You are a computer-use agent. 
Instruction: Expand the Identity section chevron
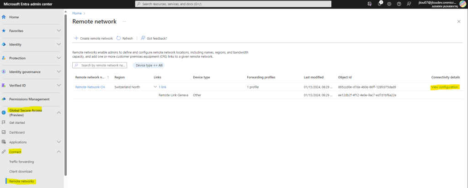[x=59, y=45]
